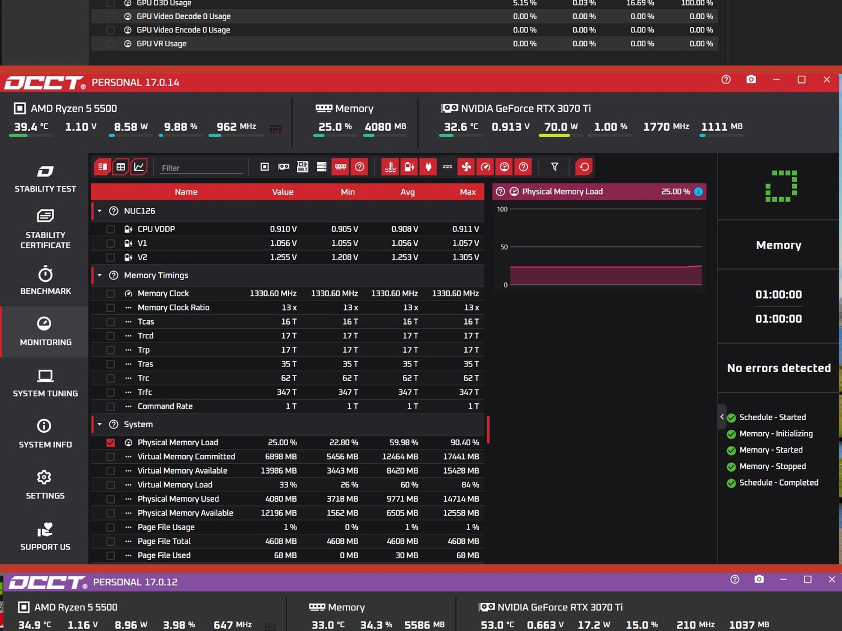Image resolution: width=842 pixels, height=631 pixels.
Task: Reset the min/avg/max sensor values
Action: click(584, 167)
